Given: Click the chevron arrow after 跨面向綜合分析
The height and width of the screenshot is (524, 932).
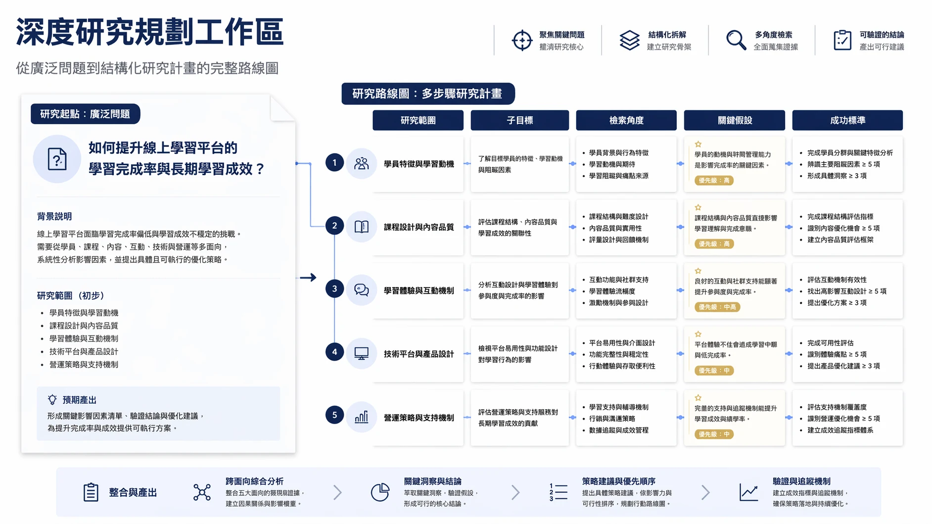Looking at the screenshot, I should click(x=337, y=492).
